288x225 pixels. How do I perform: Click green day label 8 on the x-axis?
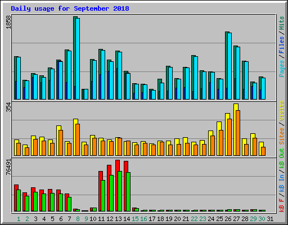pyautogui.click(x=78, y=219)
